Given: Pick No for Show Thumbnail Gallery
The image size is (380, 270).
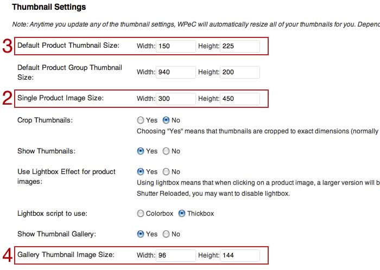Looking at the screenshot, I should [x=167, y=234].
